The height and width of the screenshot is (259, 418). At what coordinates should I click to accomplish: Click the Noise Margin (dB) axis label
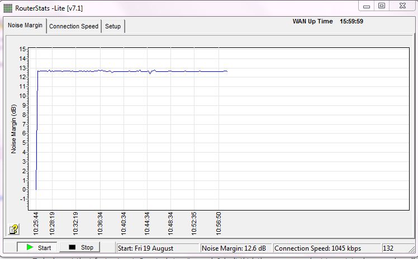click(x=13, y=129)
